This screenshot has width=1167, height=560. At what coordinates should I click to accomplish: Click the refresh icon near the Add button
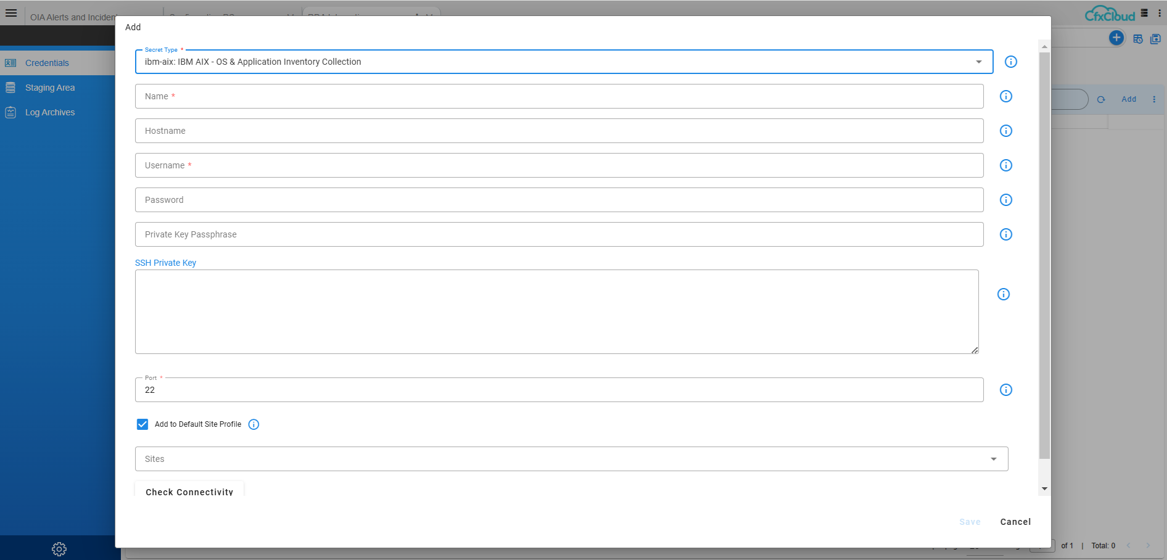coord(1102,99)
